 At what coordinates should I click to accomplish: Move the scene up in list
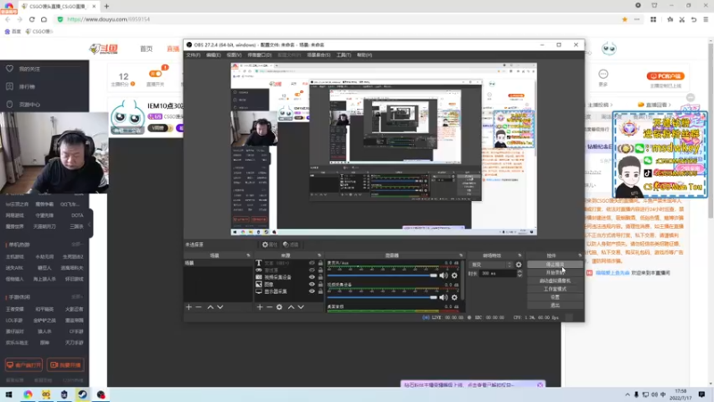[211, 307]
